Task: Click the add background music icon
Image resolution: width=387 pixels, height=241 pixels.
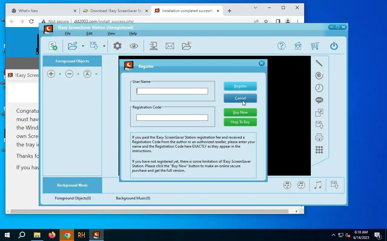Action: point(287,185)
